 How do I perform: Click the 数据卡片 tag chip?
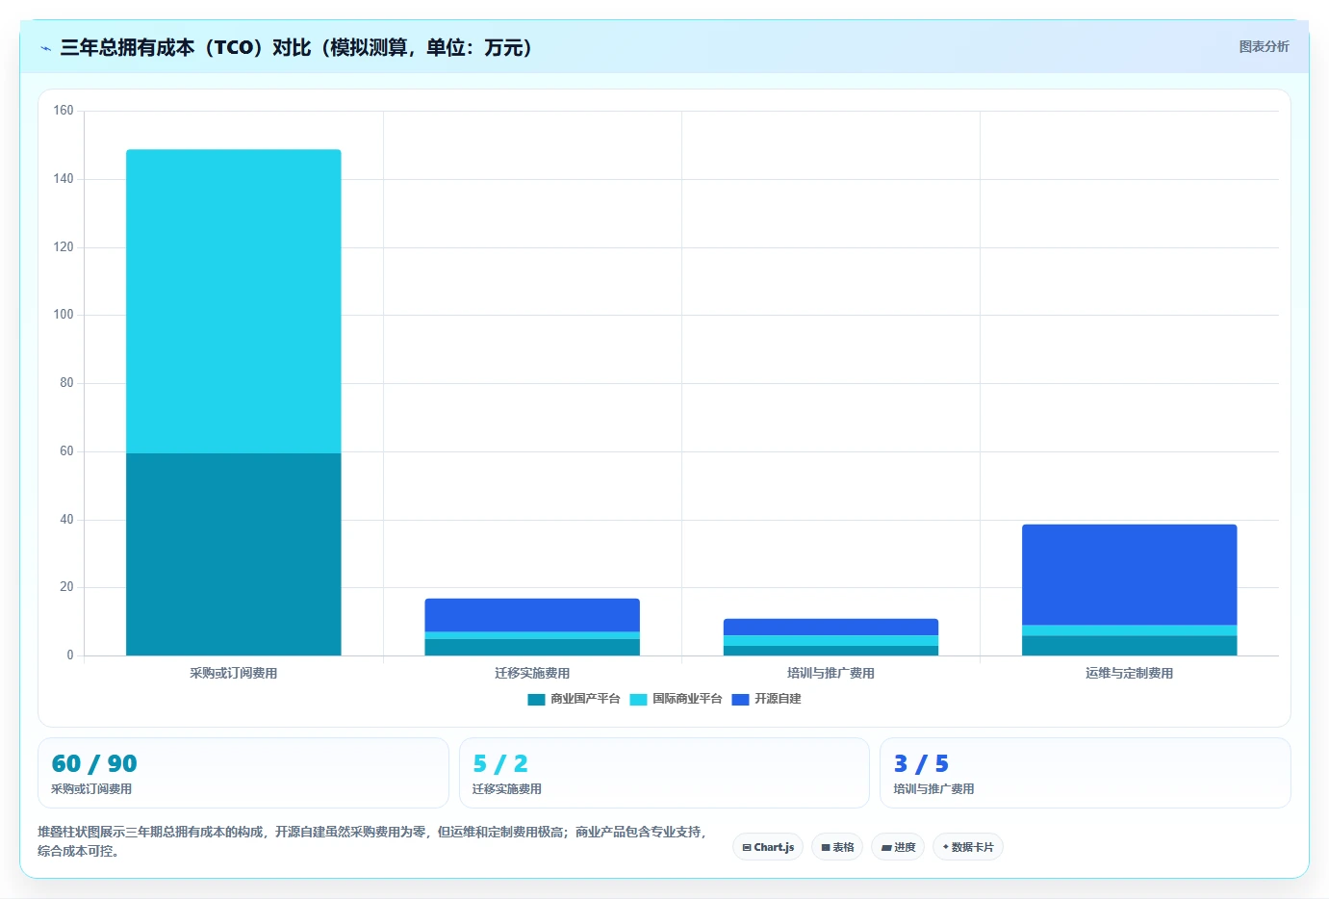pyautogui.click(x=968, y=847)
